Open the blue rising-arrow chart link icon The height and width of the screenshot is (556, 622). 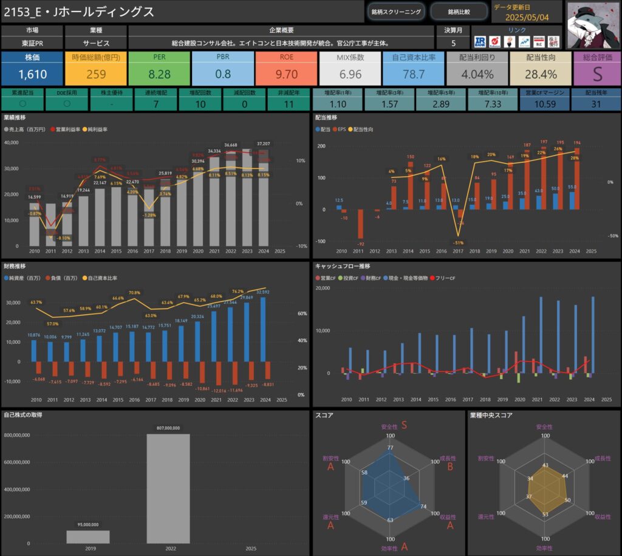524,41
